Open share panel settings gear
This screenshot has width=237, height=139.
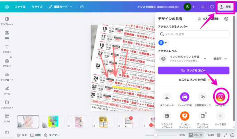tap(226, 19)
